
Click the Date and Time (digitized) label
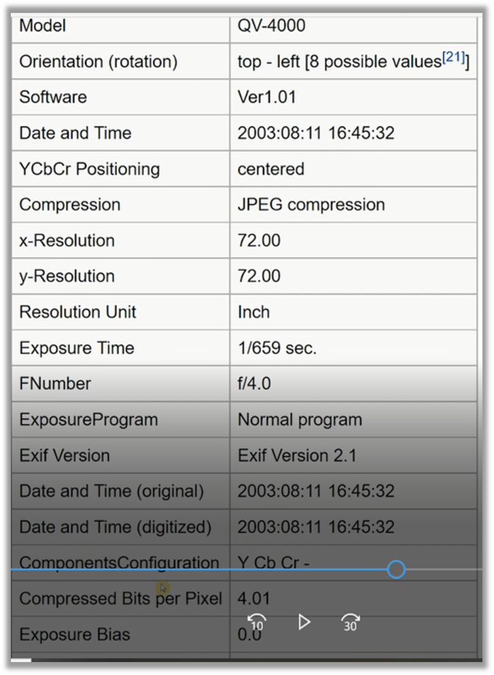(x=115, y=527)
